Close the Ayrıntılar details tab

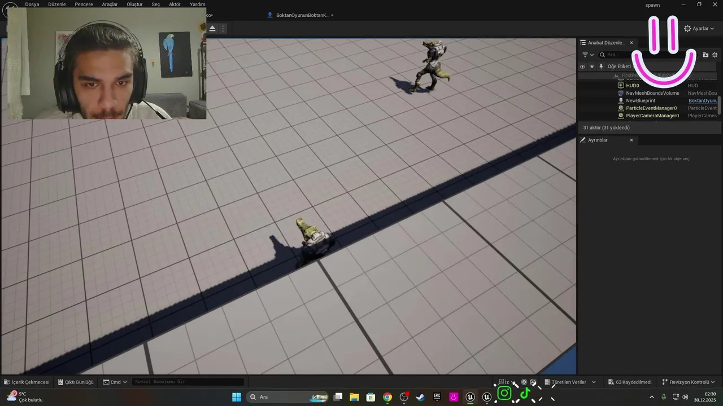pyautogui.click(x=631, y=140)
